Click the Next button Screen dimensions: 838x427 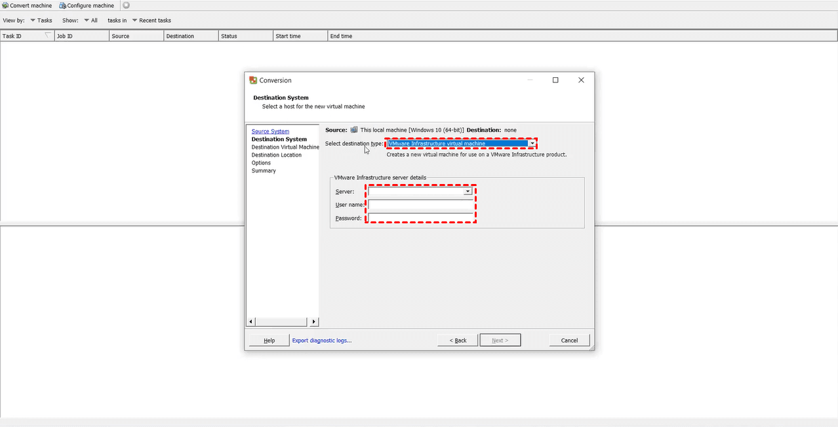pyautogui.click(x=500, y=340)
